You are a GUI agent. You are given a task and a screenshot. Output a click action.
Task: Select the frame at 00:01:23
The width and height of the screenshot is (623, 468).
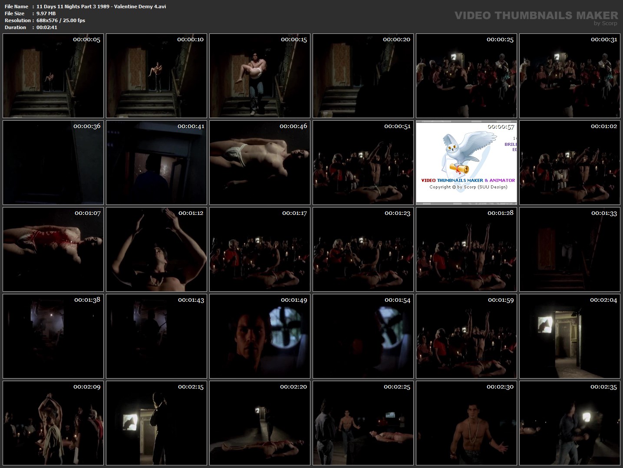pyautogui.click(x=363, y=249)
